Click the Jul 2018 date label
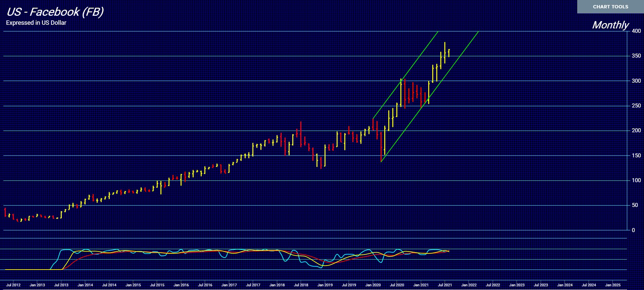 pyautogui.click(x=301, y=285)
